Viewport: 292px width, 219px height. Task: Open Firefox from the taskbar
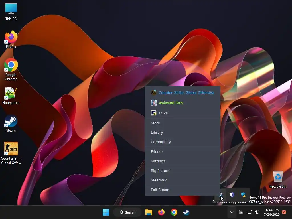(161, 212)
